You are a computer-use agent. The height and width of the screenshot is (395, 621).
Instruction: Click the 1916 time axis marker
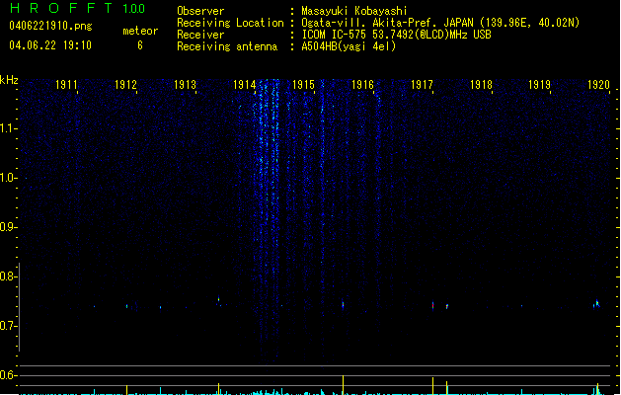362,85
